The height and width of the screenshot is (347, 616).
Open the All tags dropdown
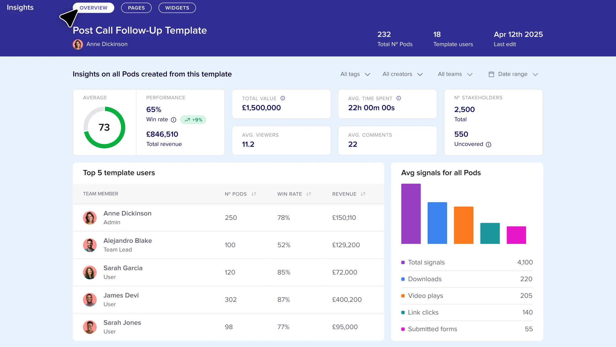tap(355, 74)
